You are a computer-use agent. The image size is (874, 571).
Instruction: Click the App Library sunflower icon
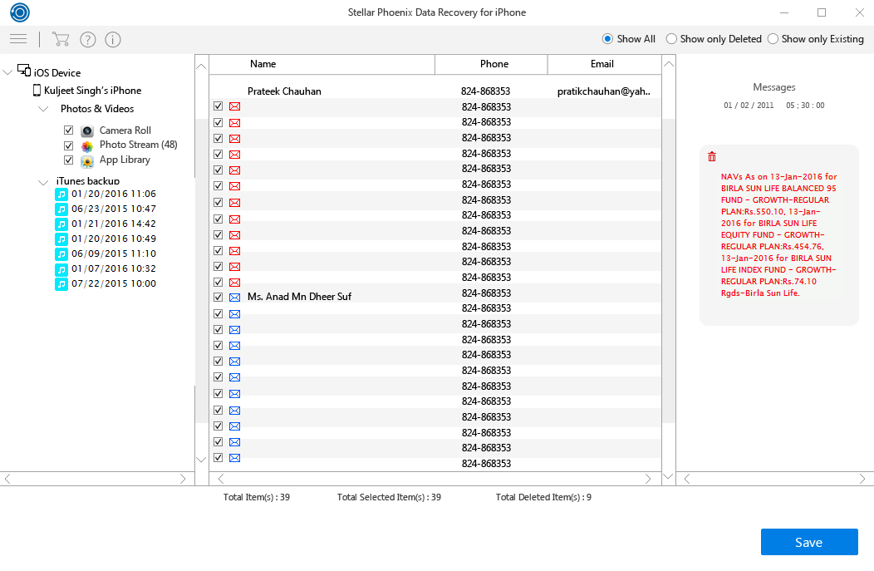pos(87,161)
